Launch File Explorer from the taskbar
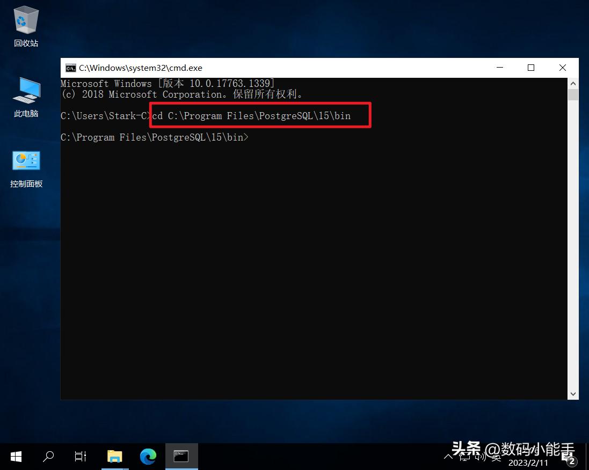The image size is (589, 470). point(114,457)
